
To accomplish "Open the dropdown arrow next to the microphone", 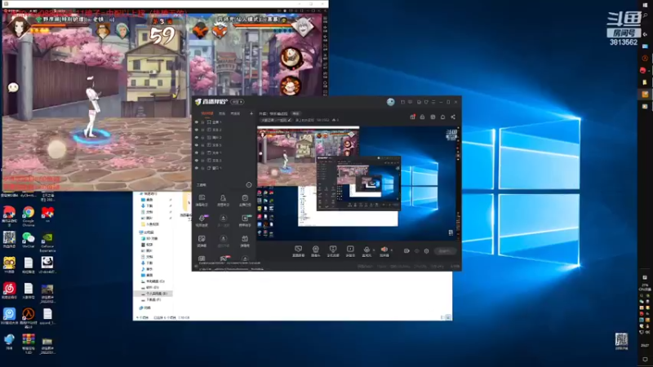I will [x=374, y=250].
